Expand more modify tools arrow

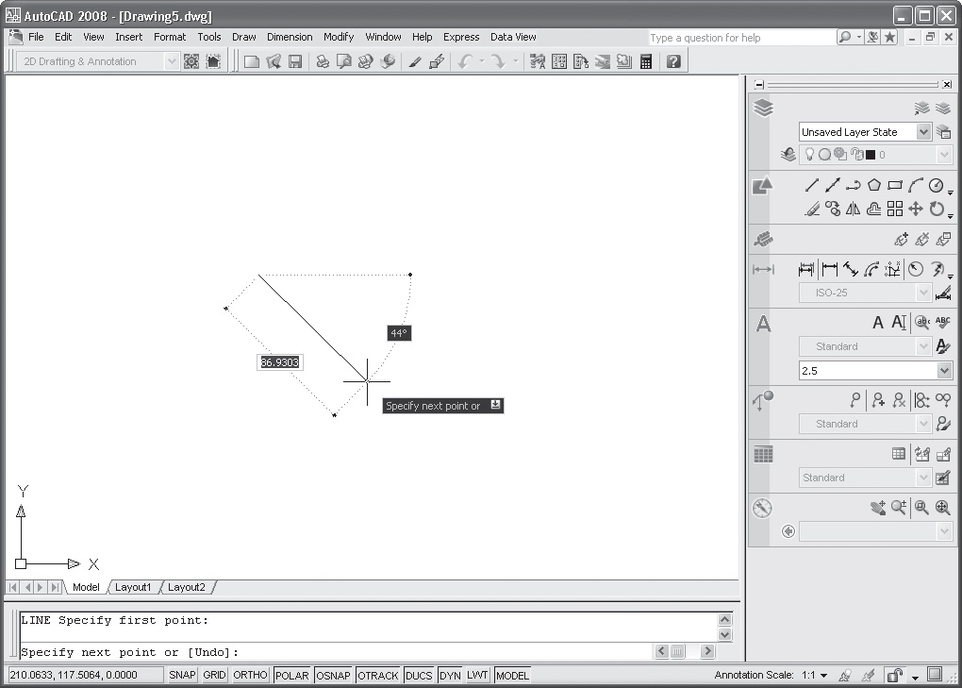click(x=951, y=216)
